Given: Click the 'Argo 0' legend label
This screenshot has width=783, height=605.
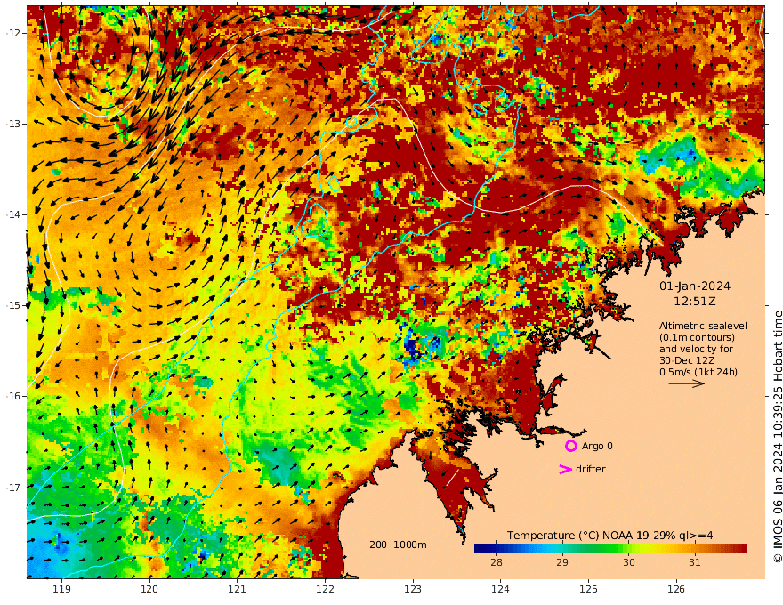Looking at the screenshot, I should coord(597,447).
